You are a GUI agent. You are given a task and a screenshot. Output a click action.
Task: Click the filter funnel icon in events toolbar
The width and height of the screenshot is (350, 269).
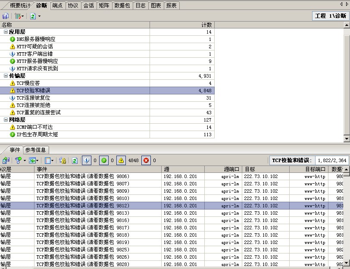(18, 160)
